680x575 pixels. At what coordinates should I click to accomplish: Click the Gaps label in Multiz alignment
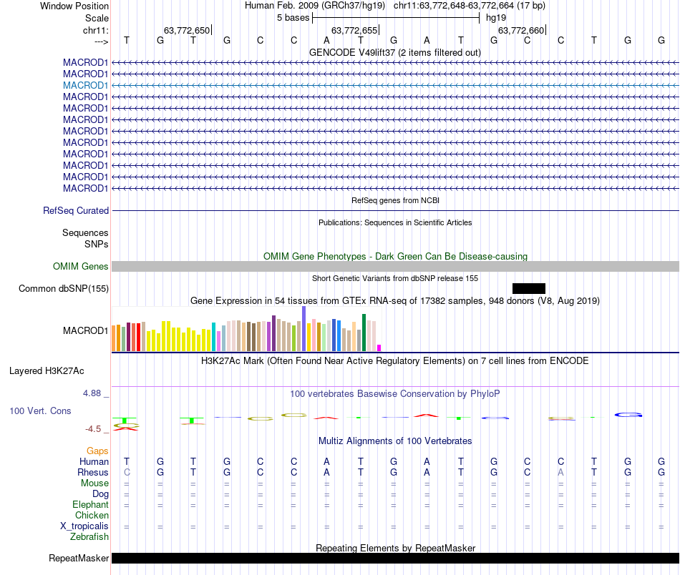(97, 451)
